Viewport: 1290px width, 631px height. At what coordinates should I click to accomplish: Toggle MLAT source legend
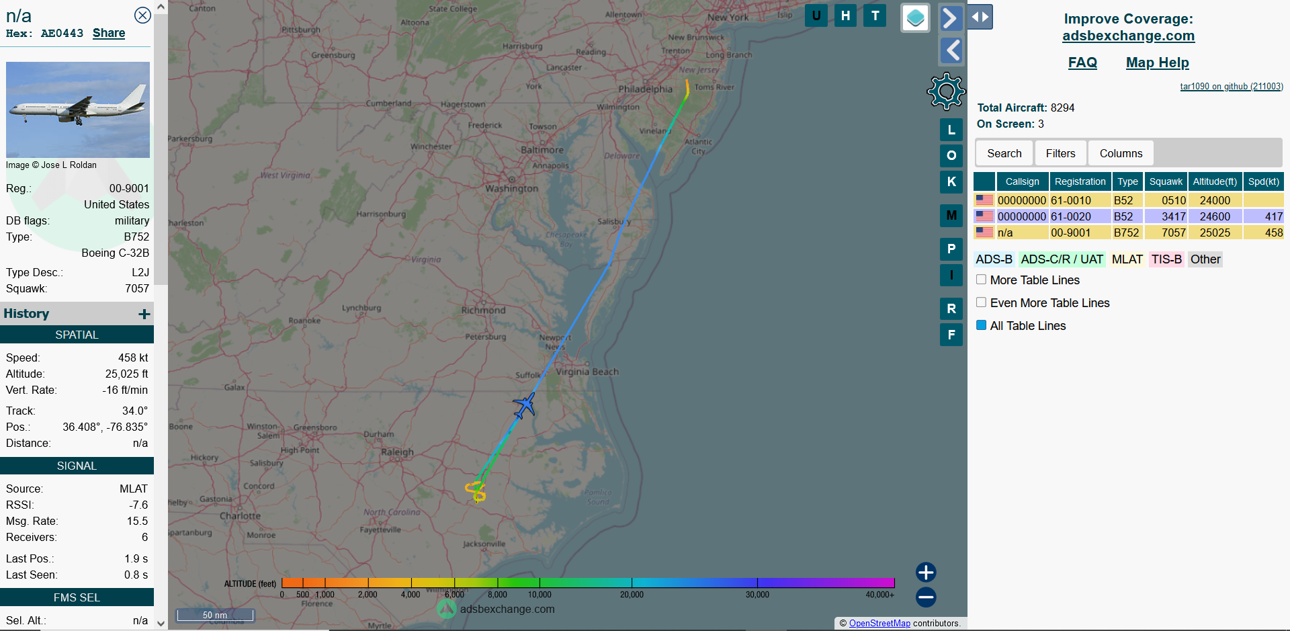[x=1127, y=259]
